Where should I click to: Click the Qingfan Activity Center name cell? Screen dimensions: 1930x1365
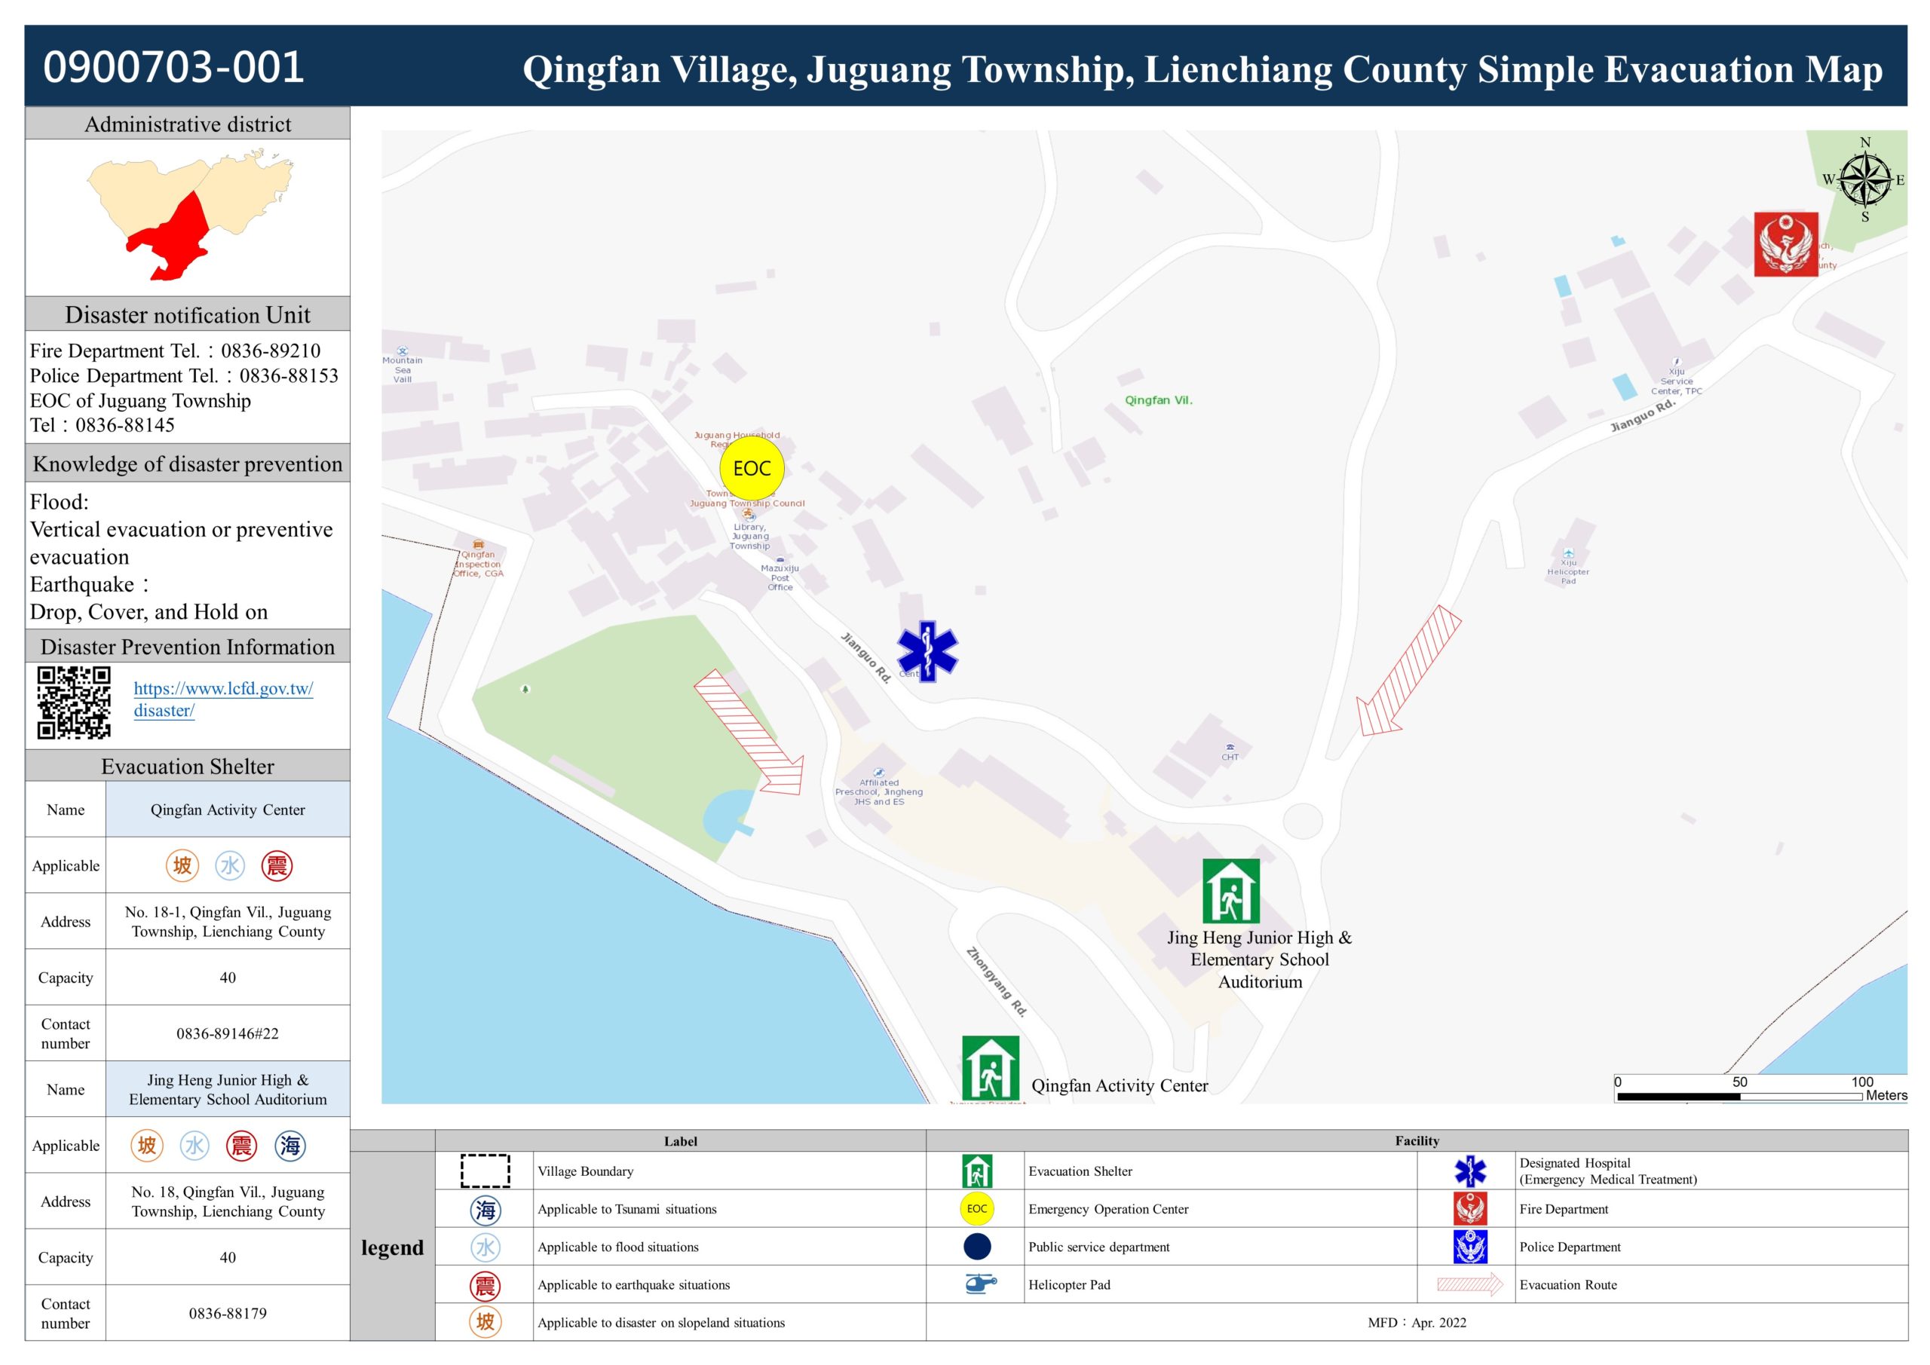tap(227, 810)
